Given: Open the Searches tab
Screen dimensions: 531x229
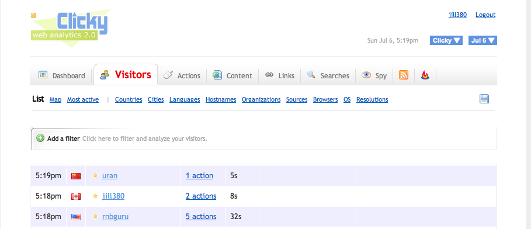Looking at the screenshot, I should 328,75.
